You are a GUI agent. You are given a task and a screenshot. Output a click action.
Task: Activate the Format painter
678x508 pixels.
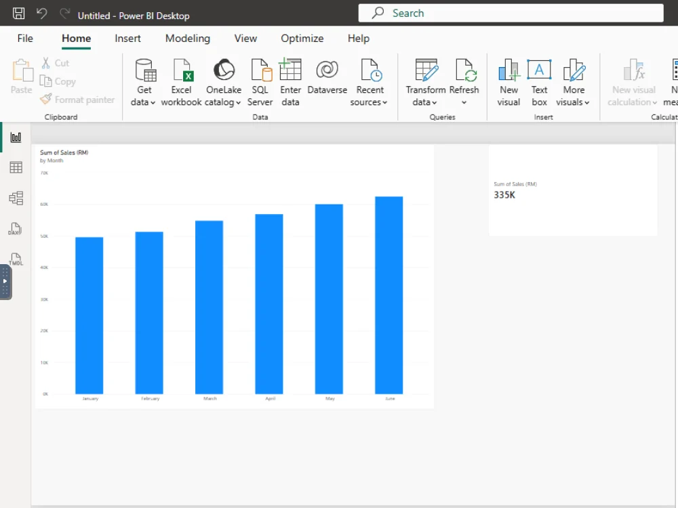(77, 100)
